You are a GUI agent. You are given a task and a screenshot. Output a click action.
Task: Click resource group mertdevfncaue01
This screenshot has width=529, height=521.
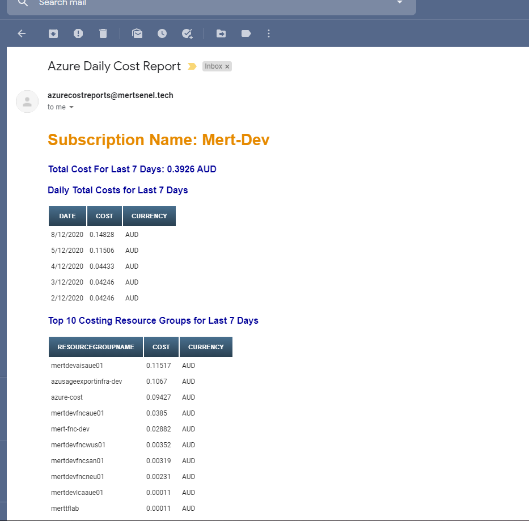coord(78,413)
